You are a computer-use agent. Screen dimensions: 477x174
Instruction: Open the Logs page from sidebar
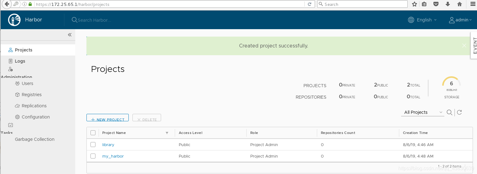point(20,61)
